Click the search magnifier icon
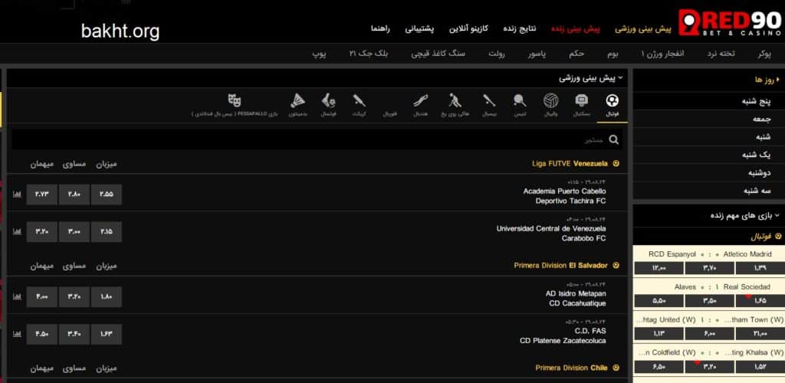This screenshot has width=785, height=383. pos(613,139)
